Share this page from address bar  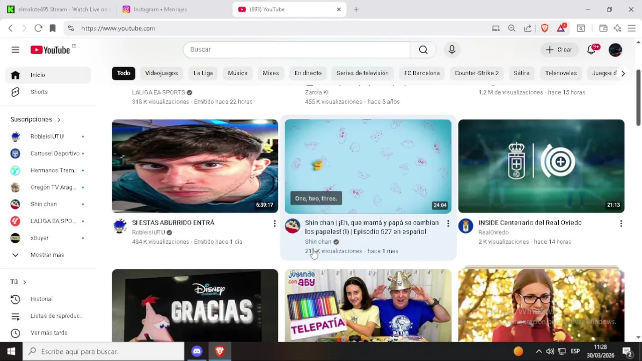[x=528, y=28]
